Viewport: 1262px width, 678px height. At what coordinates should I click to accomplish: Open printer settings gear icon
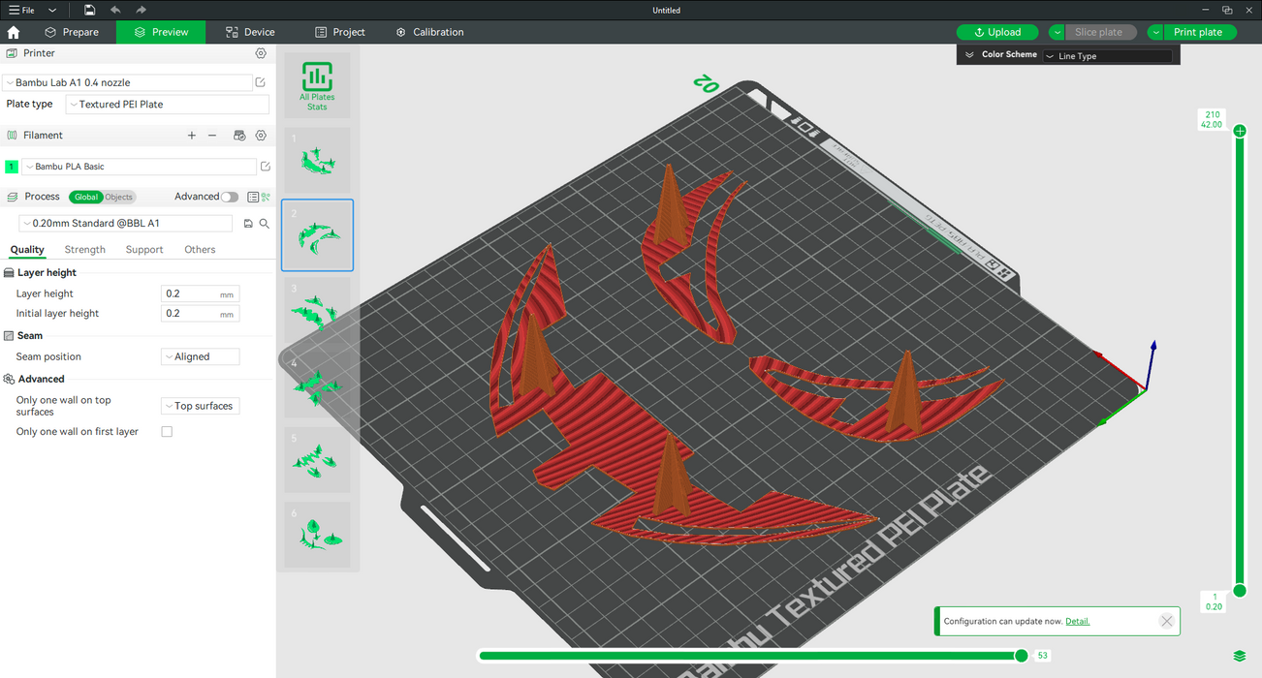point(261,53)
